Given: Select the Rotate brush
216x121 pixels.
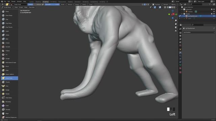Looking at the screenshot, I should click(x=9, y=94).
